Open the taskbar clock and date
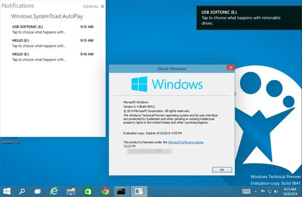302x197 pixels. tap(290, 191)
